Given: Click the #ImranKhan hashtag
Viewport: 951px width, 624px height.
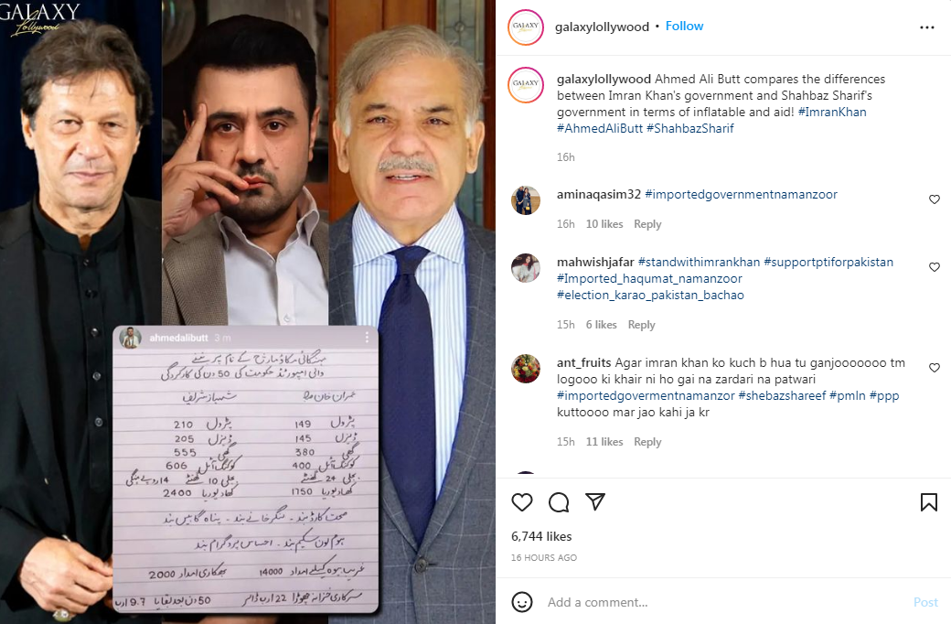Looking at the screenshot, I should (832, 112).
